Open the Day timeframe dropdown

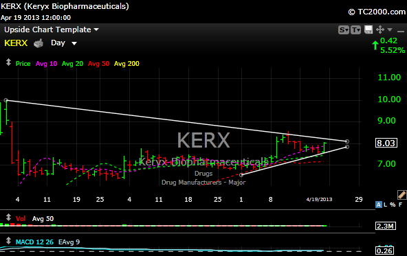pos(63,43)
